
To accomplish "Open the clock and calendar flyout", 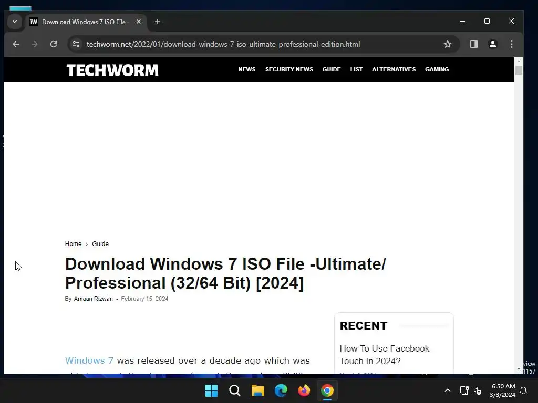I will 503,390.
